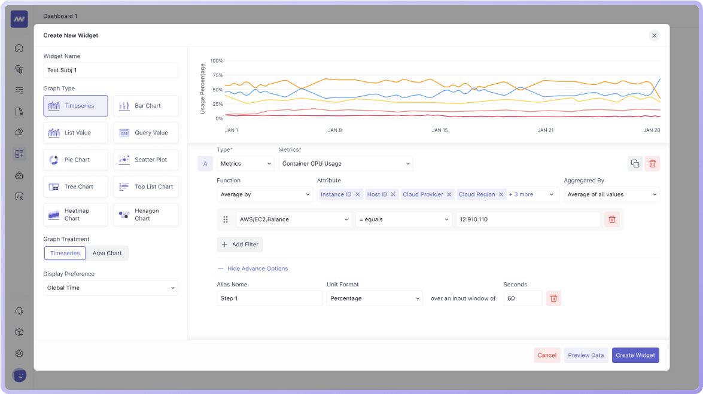Image resolution: width=703 pixels, height=394 pixels.
Task: Click the filter value field 12.910.110
Action: pos(528,219)
